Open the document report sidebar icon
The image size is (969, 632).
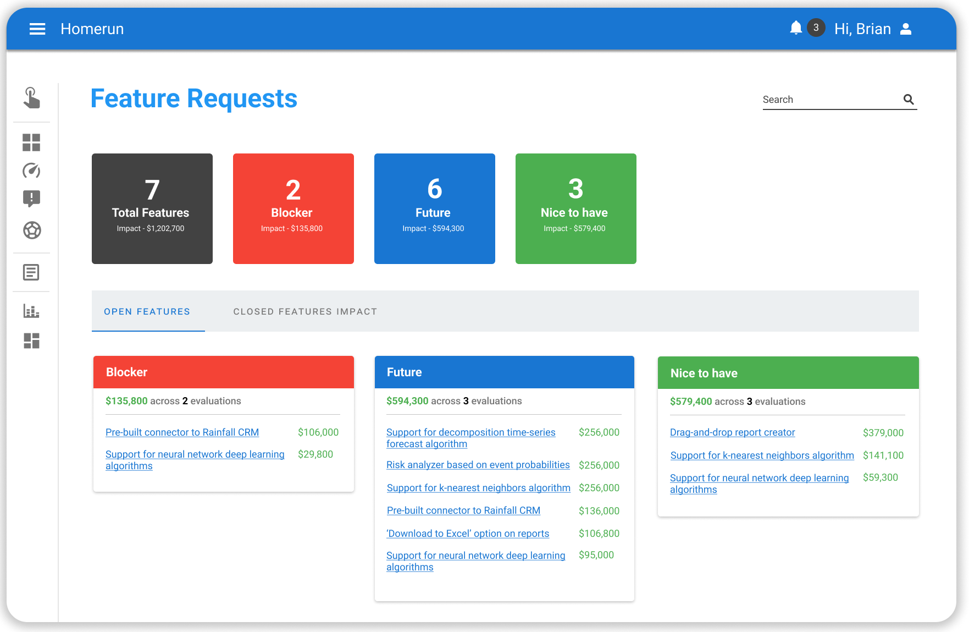pos(31,272)
